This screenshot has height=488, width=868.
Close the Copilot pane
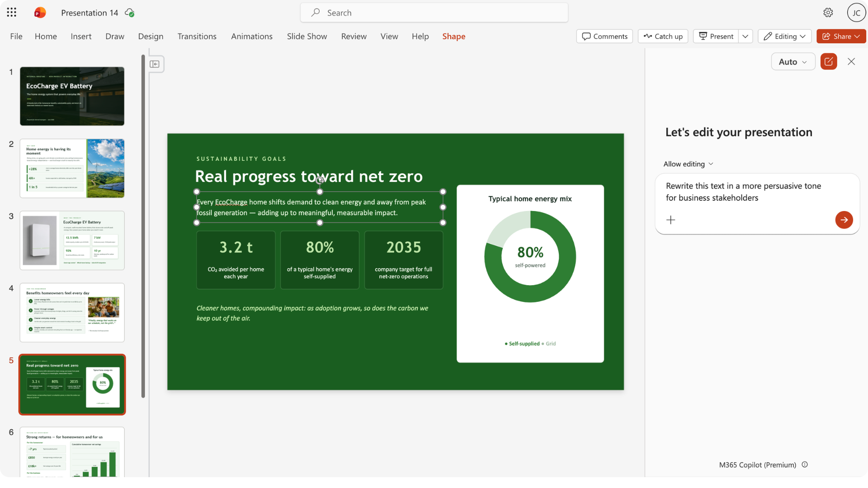[851, 61]
